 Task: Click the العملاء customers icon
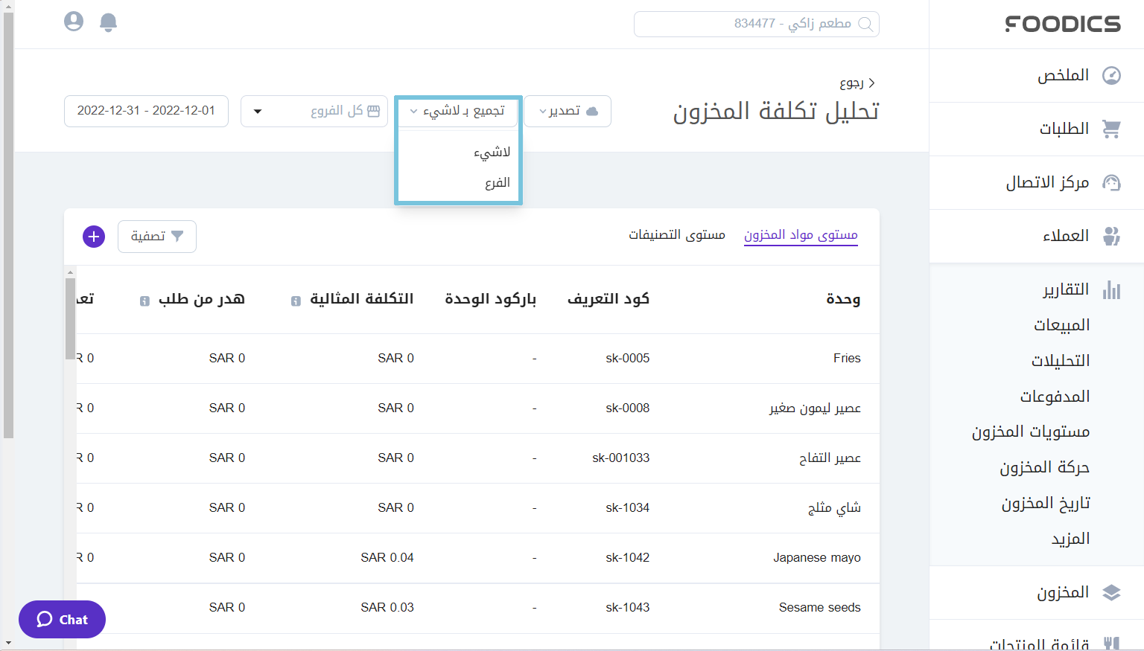pos(1112,236)
